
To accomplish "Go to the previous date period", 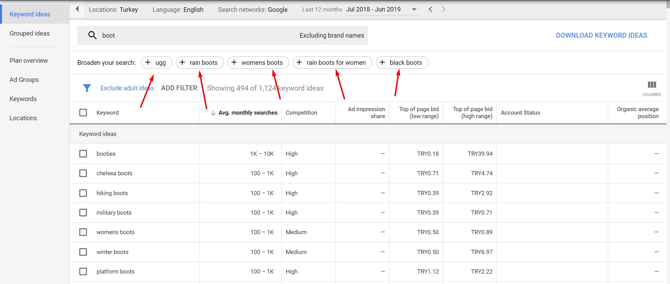I will tap(430, 9).
